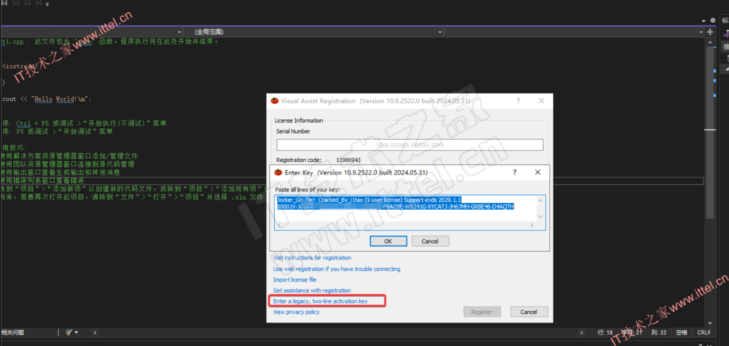Click the Visual Studio icon in right side panel
729x346 pixels.
point(726,34)
